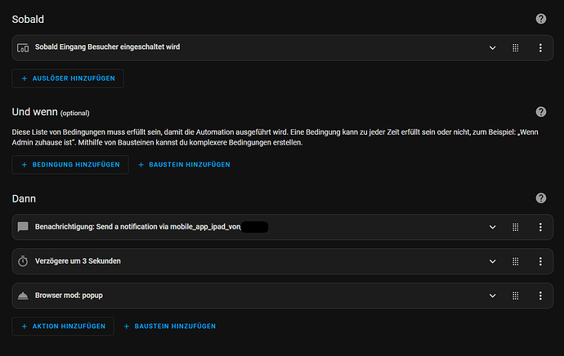Click the chat icon on the Benachrichtigung action

[x=23, y=227]
